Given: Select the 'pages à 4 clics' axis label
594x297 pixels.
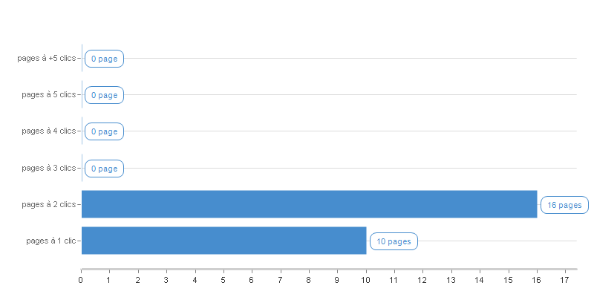Looking at the screenshot, I should pos(49,131).
